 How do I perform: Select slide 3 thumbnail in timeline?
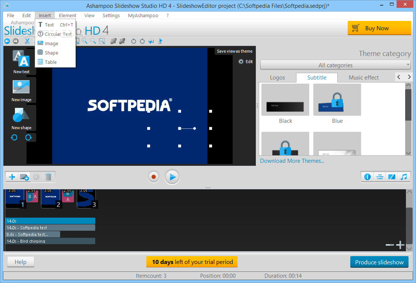point(87,199)
